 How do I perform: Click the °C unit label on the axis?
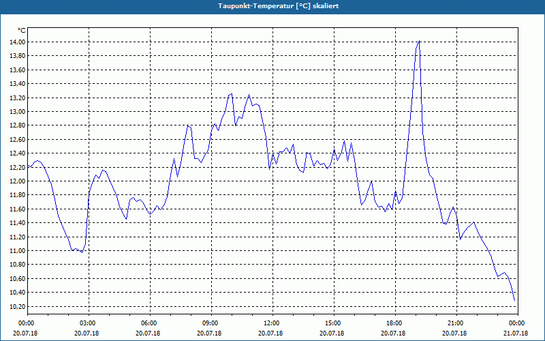tap(21, 31)
